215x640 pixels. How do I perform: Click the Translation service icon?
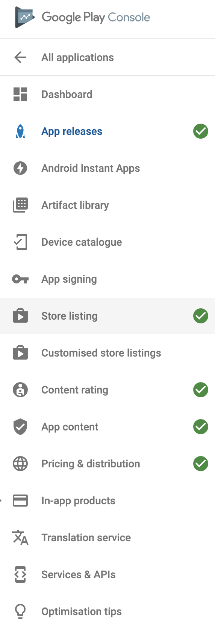[20, 537]
